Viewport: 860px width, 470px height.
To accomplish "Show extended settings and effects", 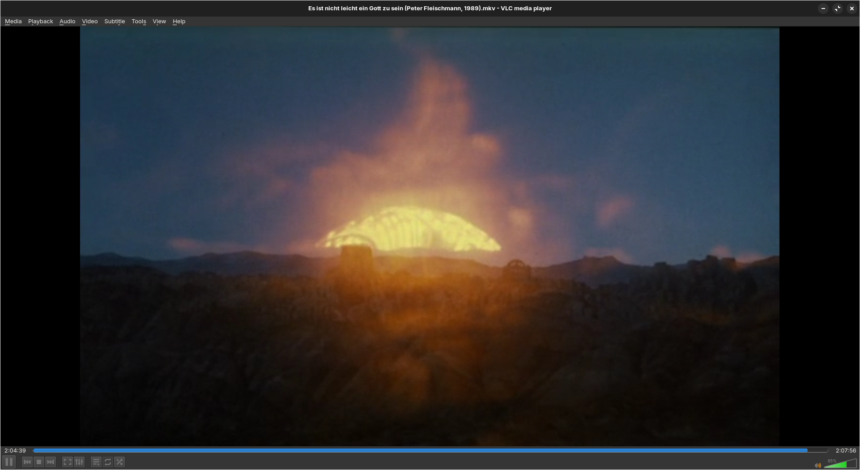I will pyautogui.click(x=79, y=462).
